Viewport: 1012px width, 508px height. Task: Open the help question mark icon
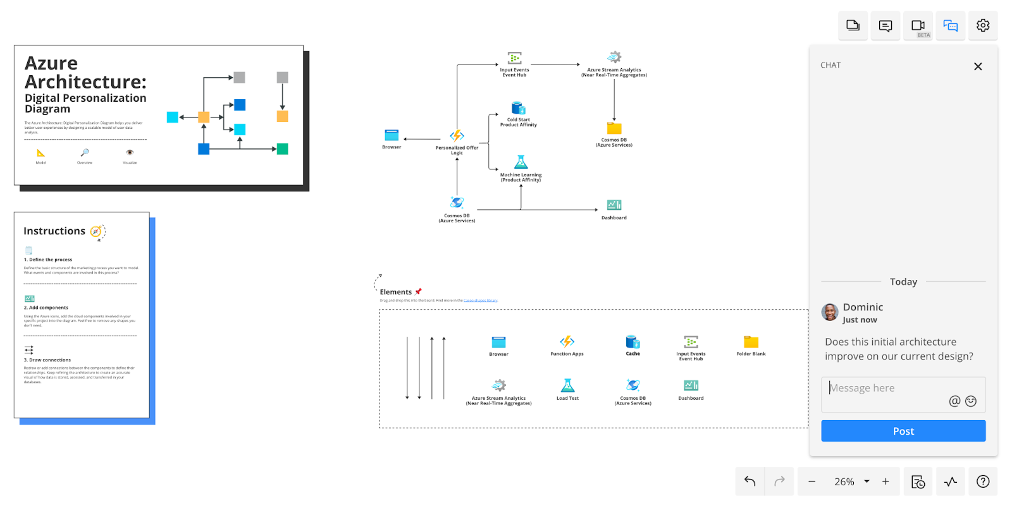983,481
